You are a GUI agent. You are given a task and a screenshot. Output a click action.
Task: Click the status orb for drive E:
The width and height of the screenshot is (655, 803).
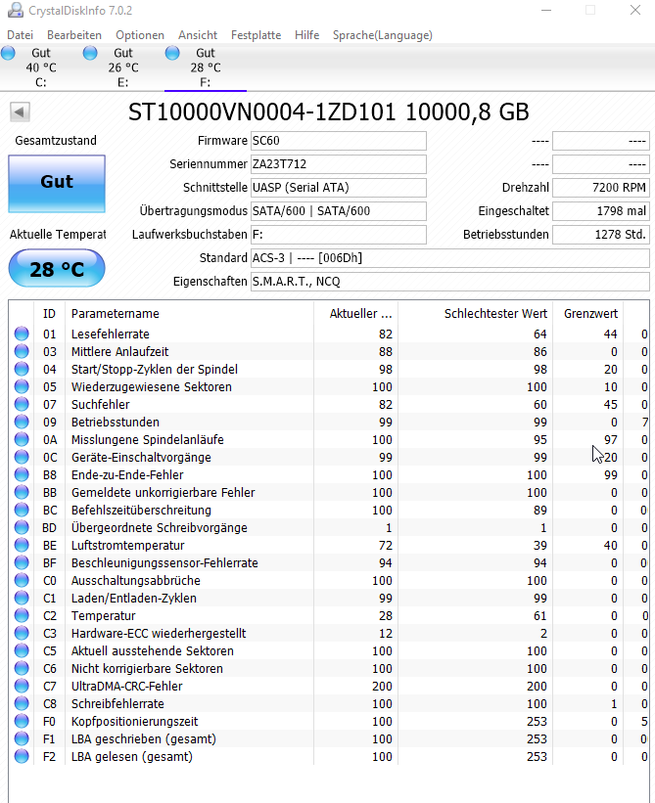[x=90, y=53]
